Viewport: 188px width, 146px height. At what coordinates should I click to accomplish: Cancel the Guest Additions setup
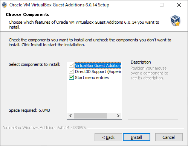point(169,137)
